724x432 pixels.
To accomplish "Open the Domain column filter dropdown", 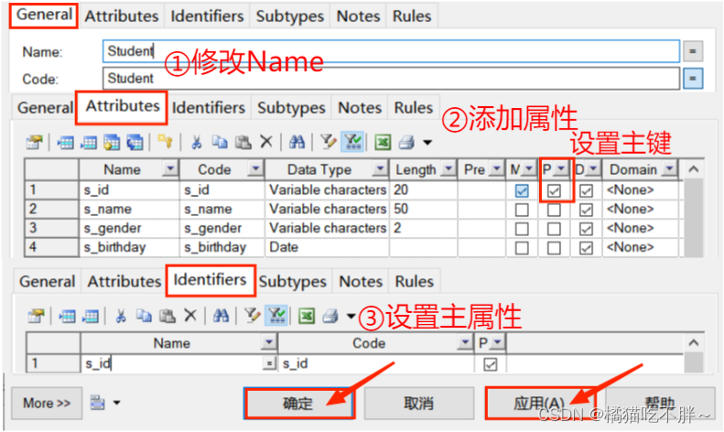I will (x=670, y=169).
